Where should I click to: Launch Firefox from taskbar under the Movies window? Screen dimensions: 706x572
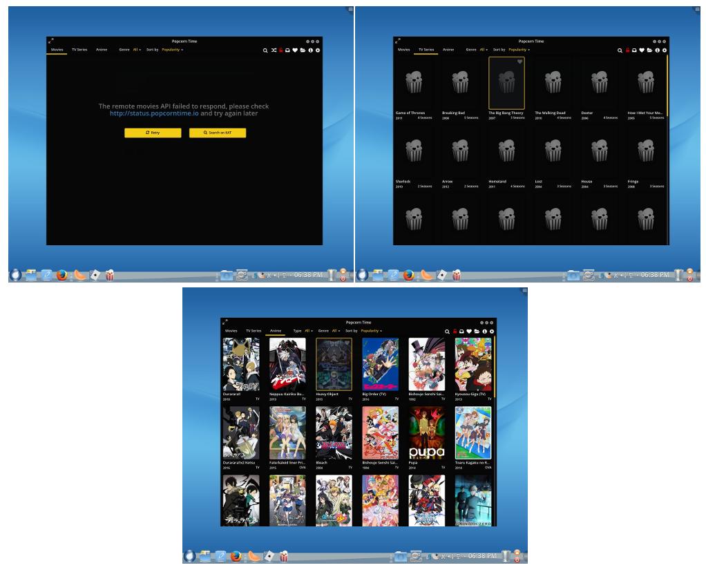[x=61, y=275]
